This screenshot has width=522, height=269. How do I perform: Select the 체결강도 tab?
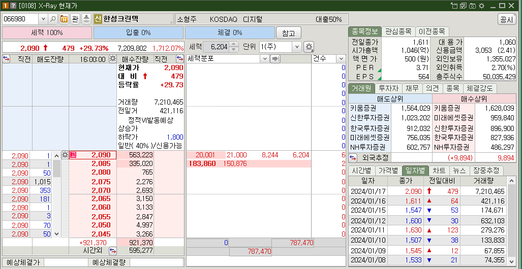coord(479,88)
